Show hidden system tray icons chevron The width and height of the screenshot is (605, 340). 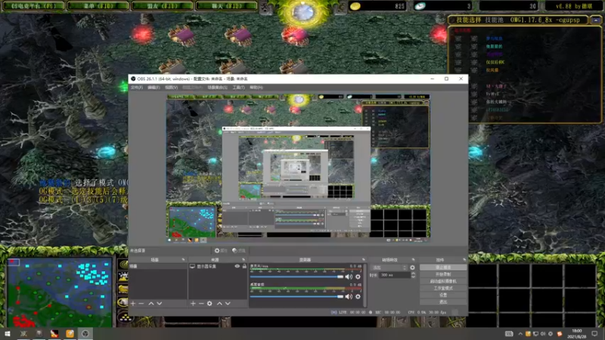tap(520, 334)
